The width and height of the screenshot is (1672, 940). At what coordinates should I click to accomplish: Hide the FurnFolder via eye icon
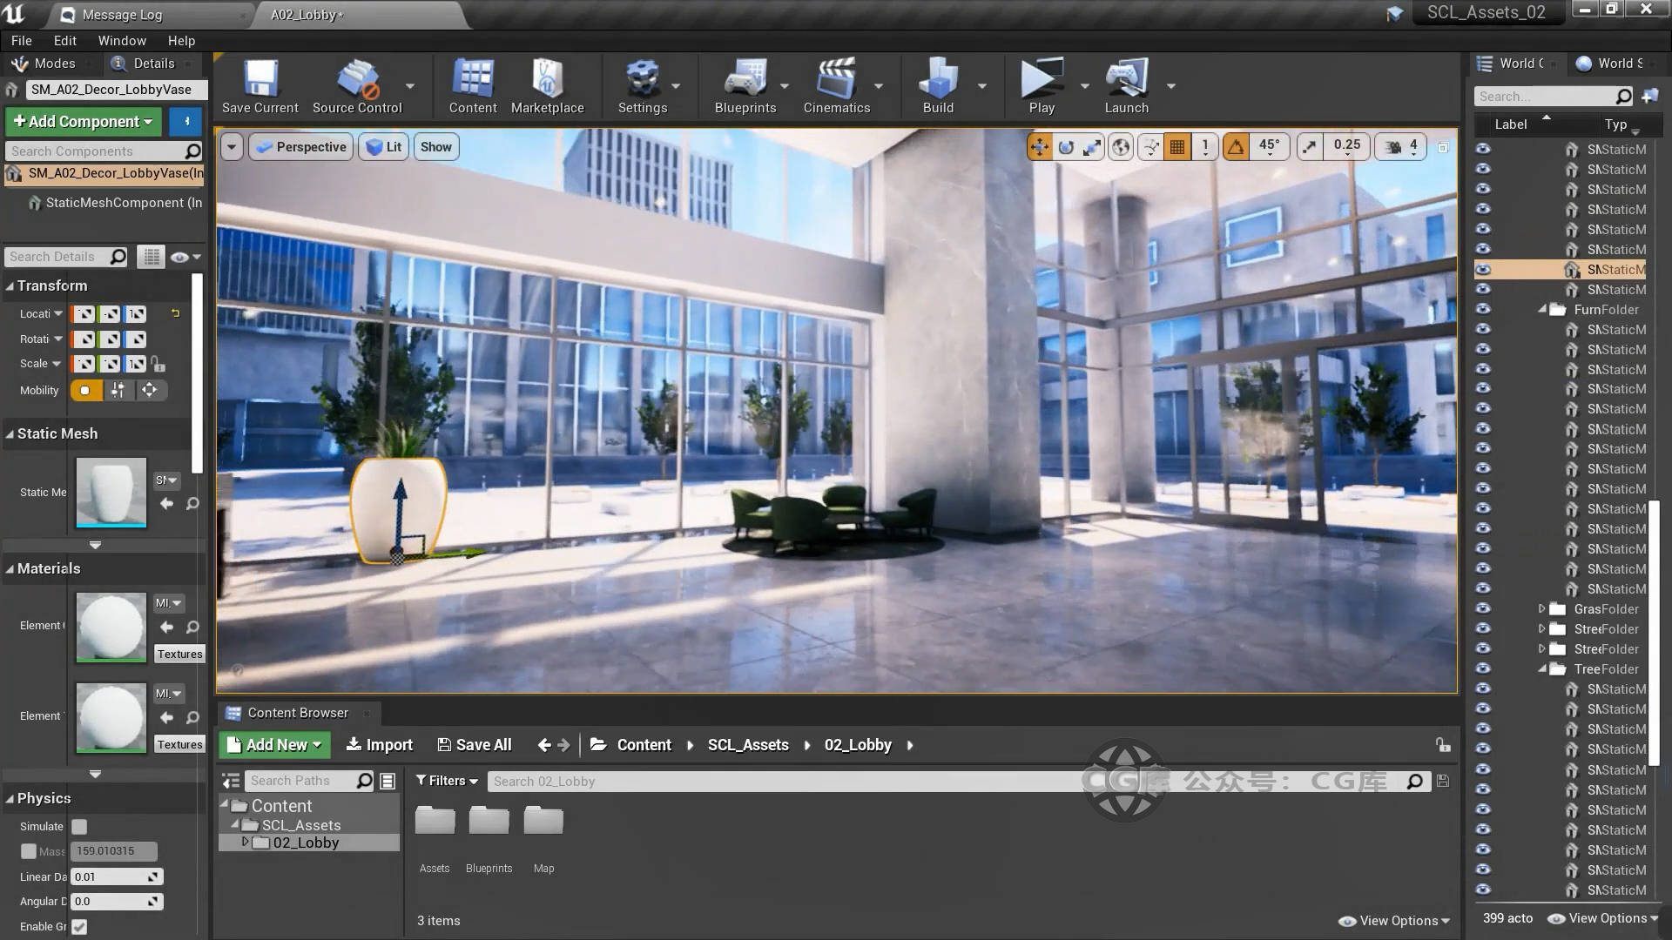point(1483,310)
